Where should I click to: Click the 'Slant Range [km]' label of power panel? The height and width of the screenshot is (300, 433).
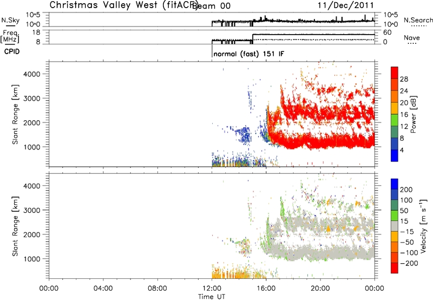(x=15, y=114)
